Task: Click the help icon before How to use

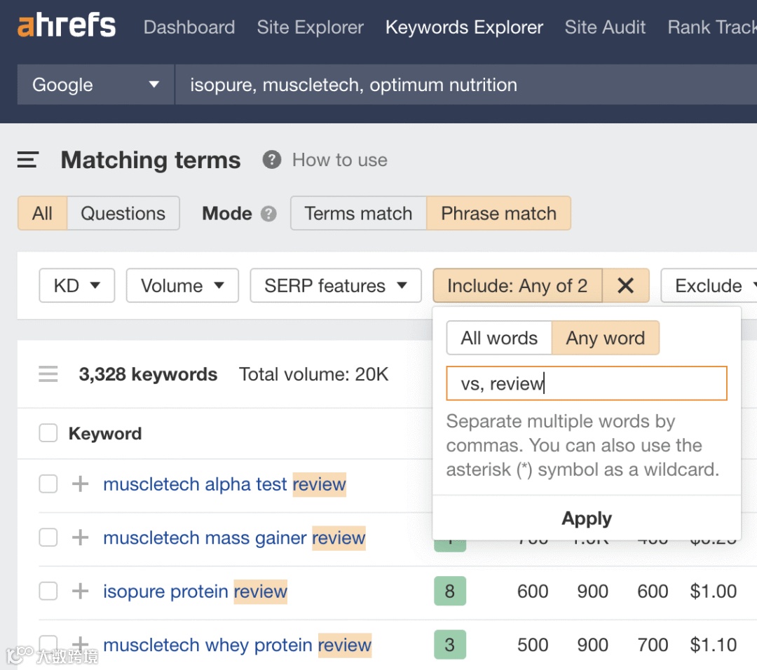Action: 271,160
